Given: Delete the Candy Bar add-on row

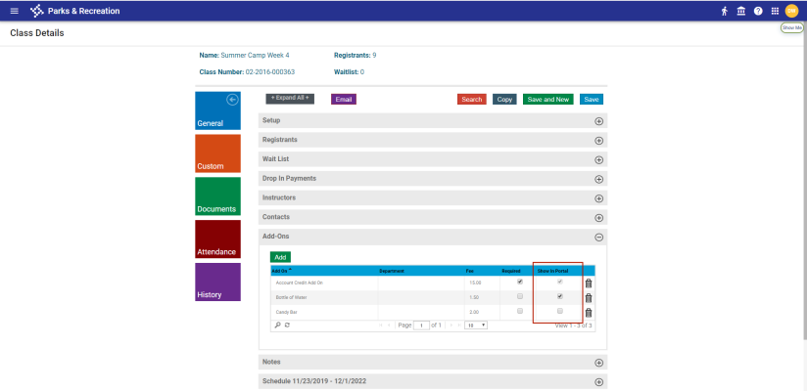Looking at the screenshot, I should (x=589, y=313).
